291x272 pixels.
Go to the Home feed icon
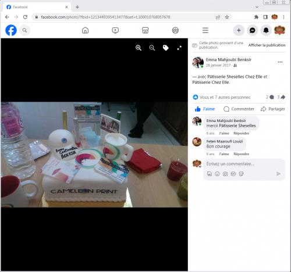click(85, 30)
